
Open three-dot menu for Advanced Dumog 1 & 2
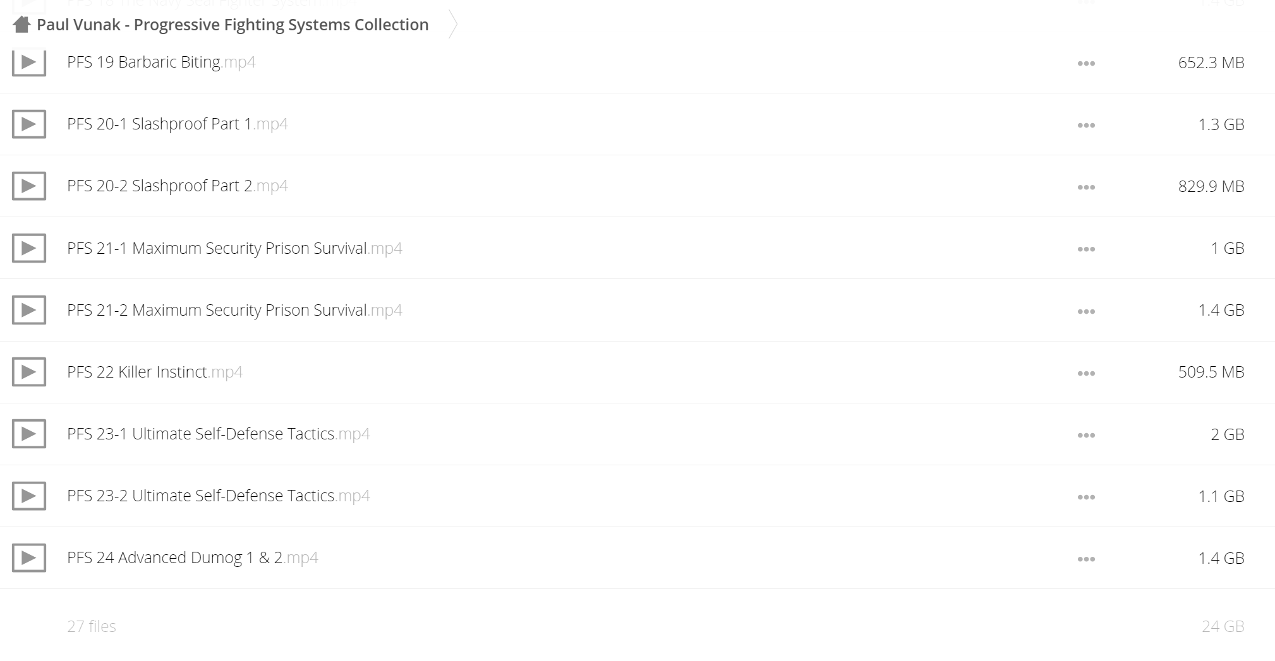[1086, 559]
